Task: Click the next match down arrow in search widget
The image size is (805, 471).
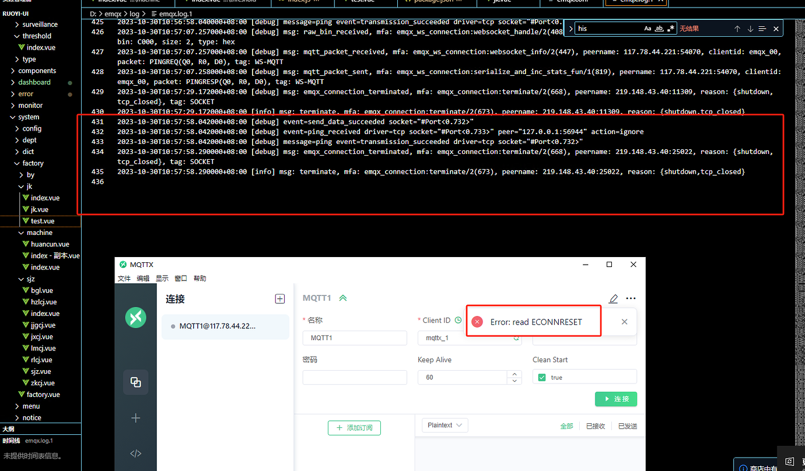Action: pyautogui.click(x=751, y=28)
